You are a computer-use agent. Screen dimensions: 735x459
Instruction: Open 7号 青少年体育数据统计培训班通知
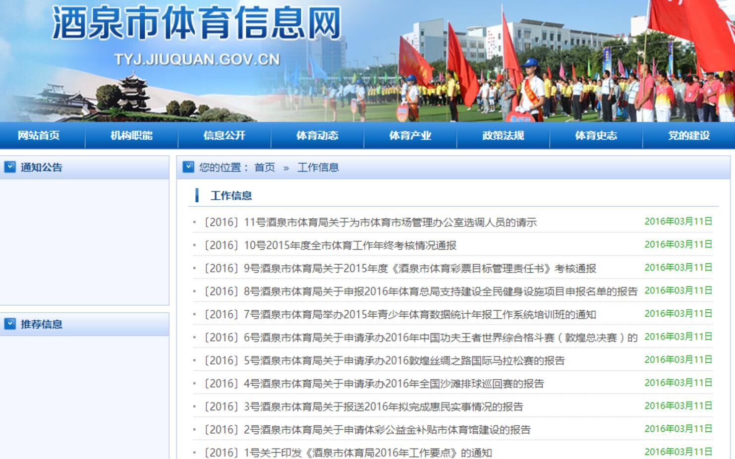coord(400,315)
